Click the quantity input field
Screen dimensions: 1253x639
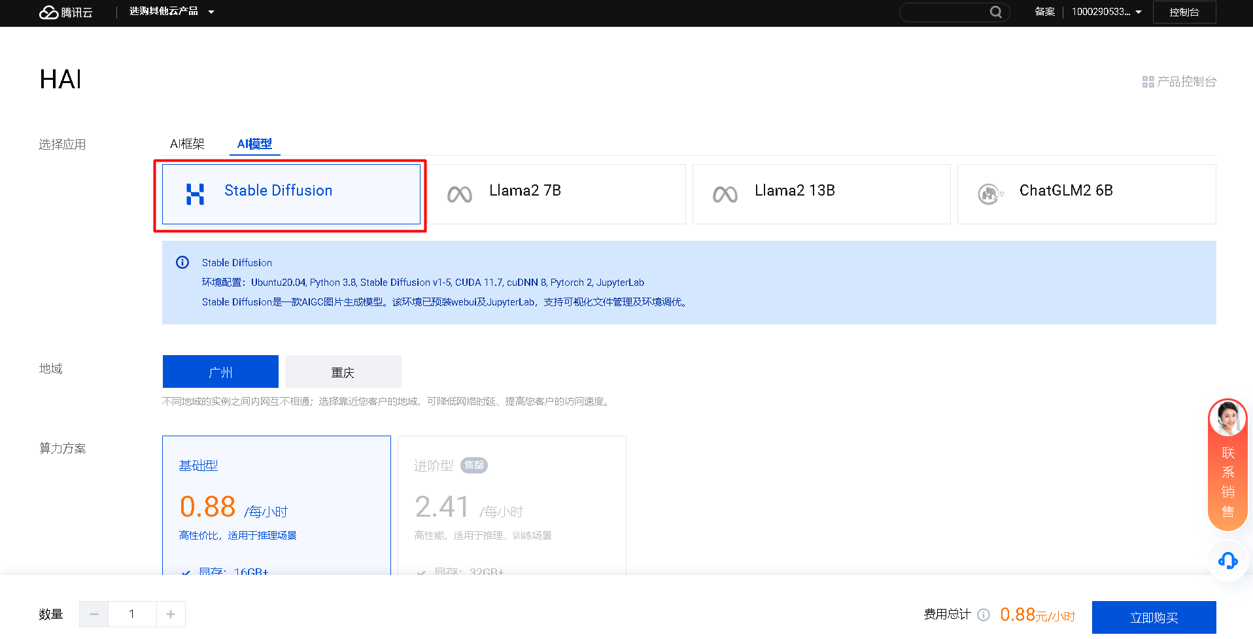tap(132, 614)
